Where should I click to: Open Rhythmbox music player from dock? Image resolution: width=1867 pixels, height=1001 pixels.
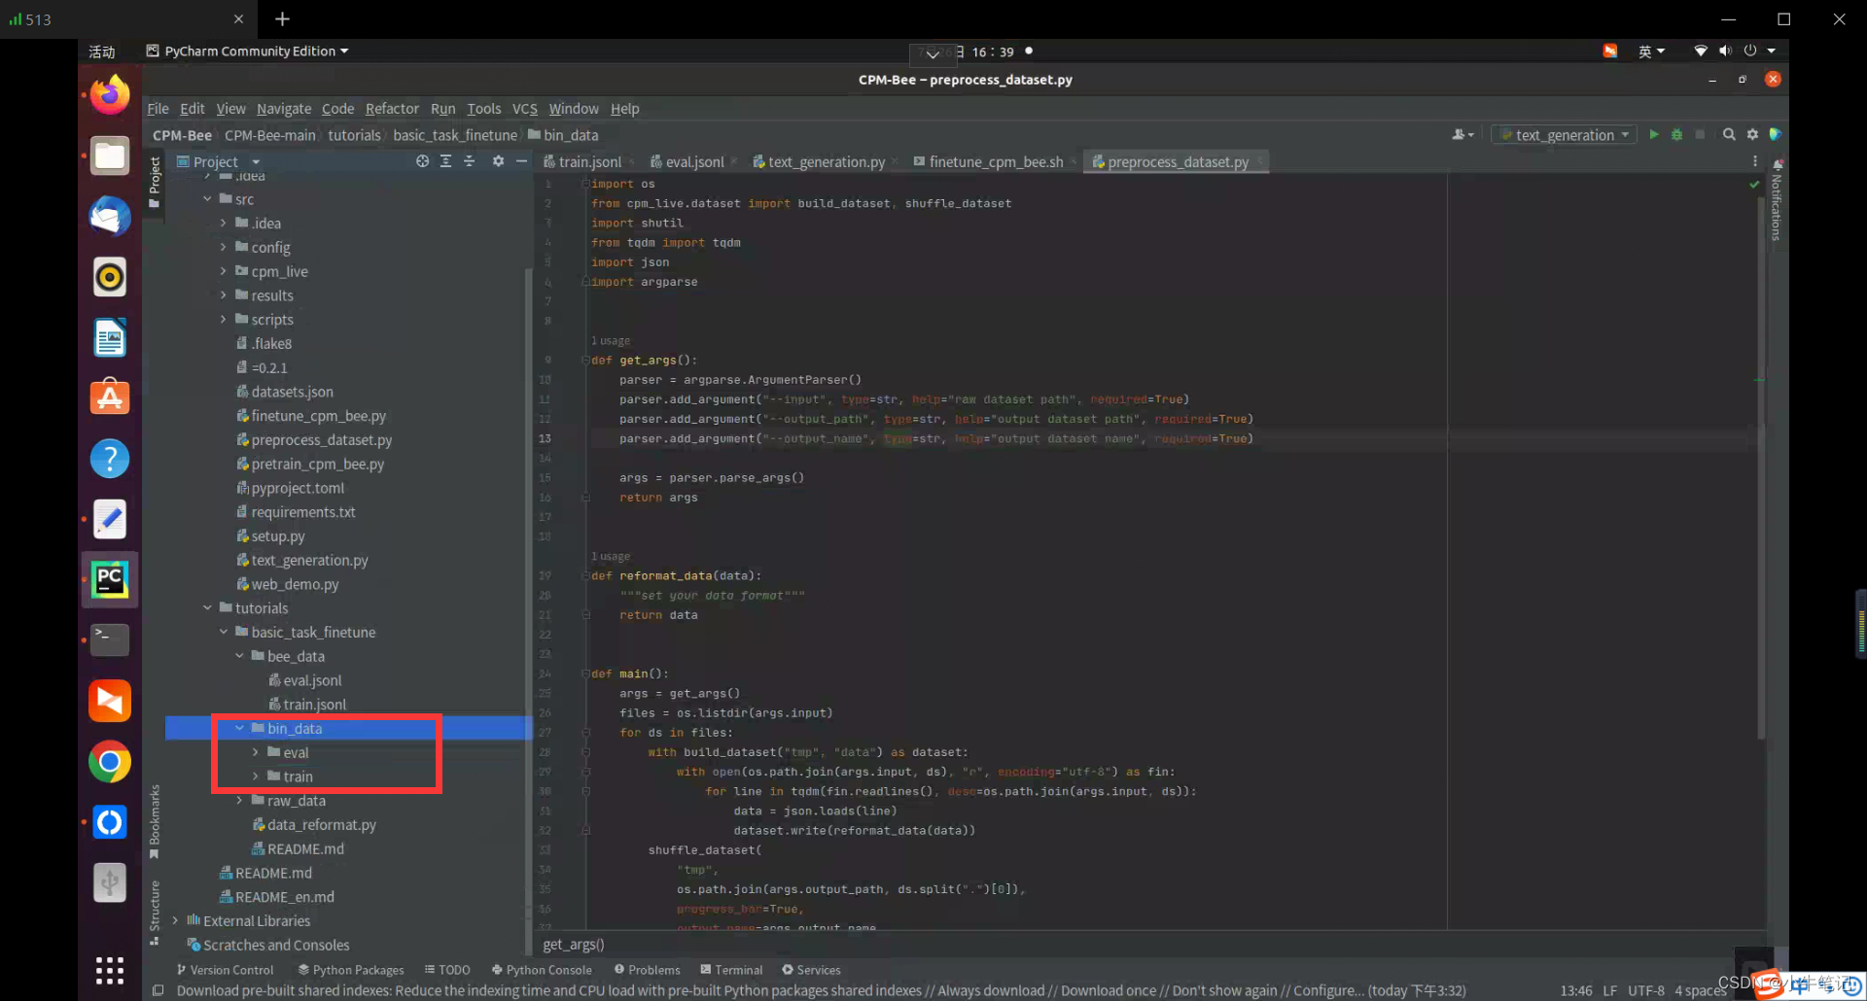coord(109,277)
